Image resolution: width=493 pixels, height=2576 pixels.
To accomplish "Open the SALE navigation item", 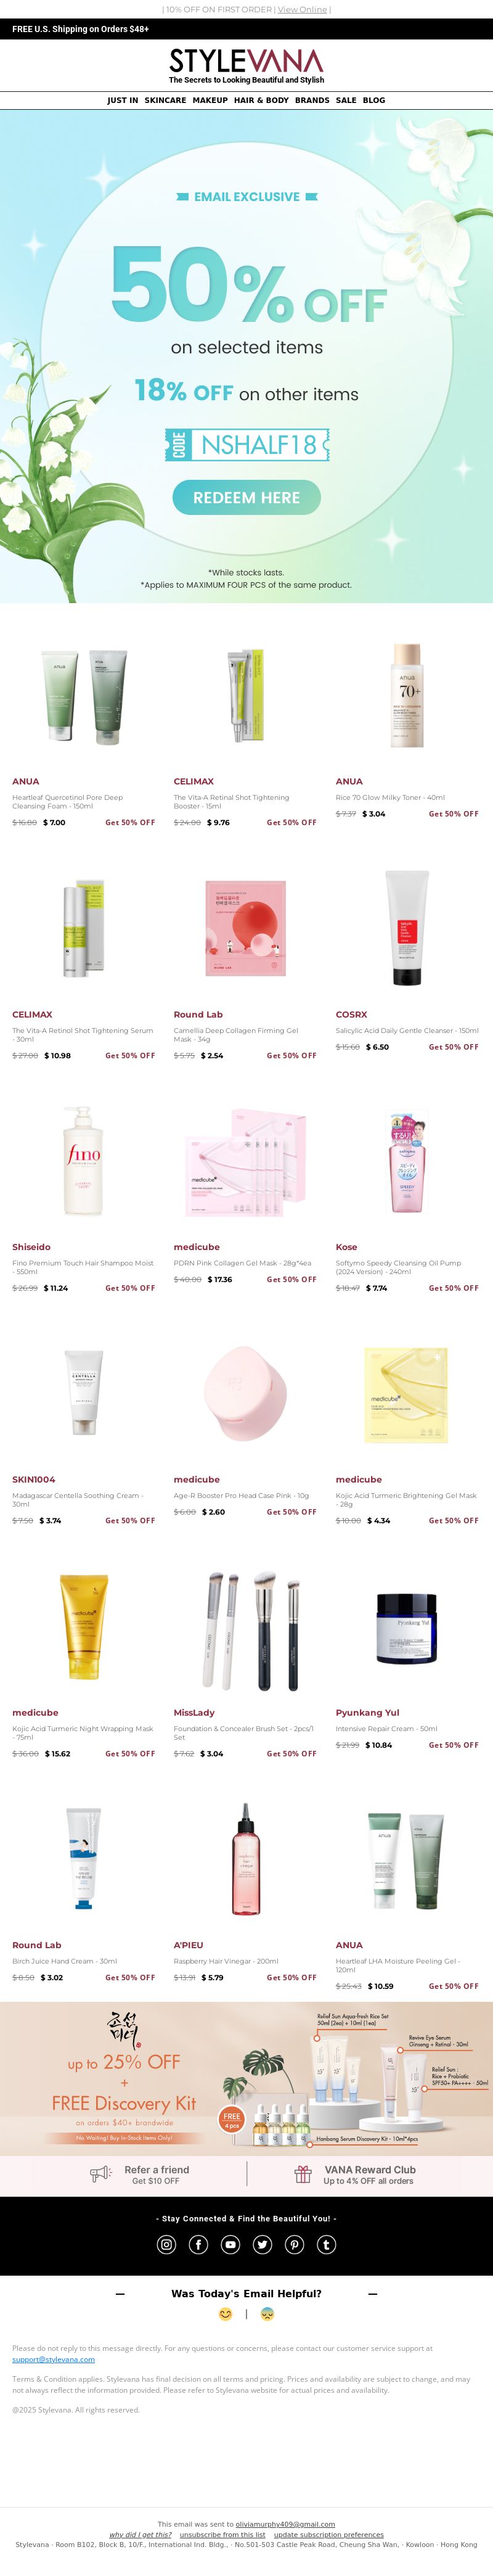I will 346,100.
